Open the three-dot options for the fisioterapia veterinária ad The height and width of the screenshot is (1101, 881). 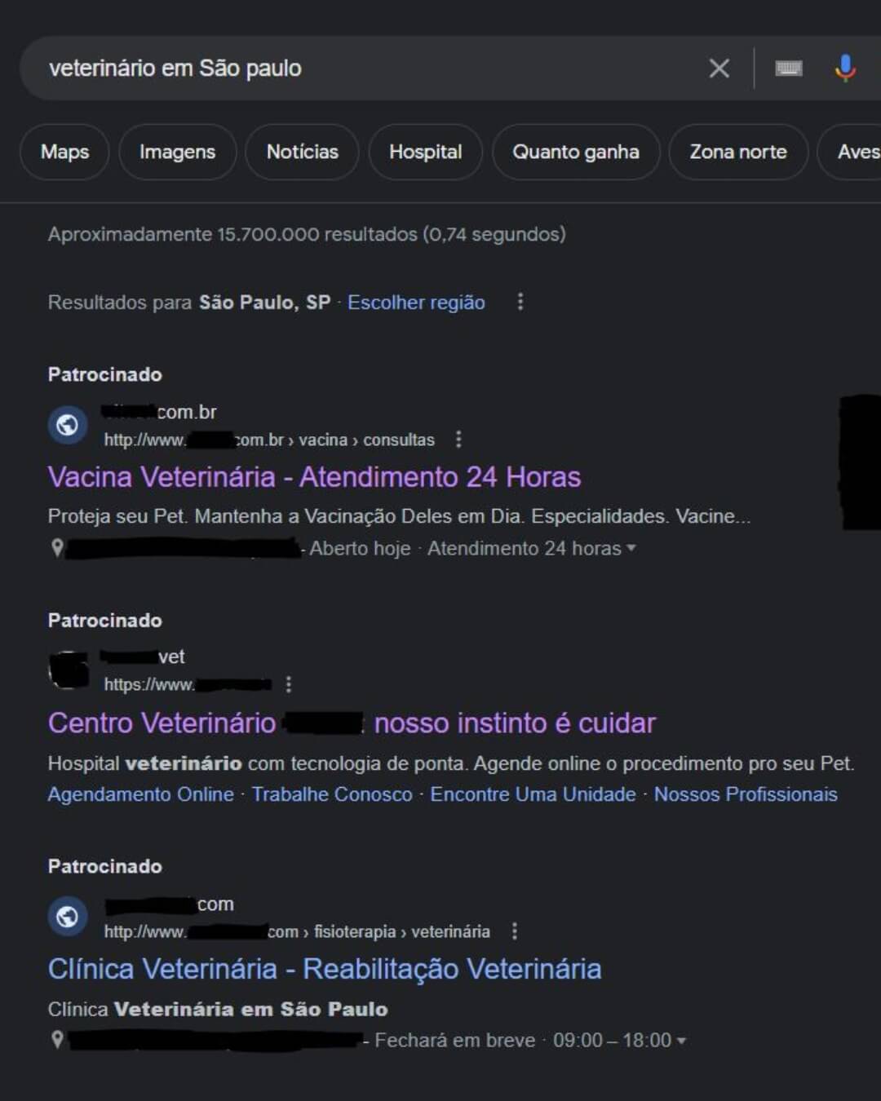[514, 931]
